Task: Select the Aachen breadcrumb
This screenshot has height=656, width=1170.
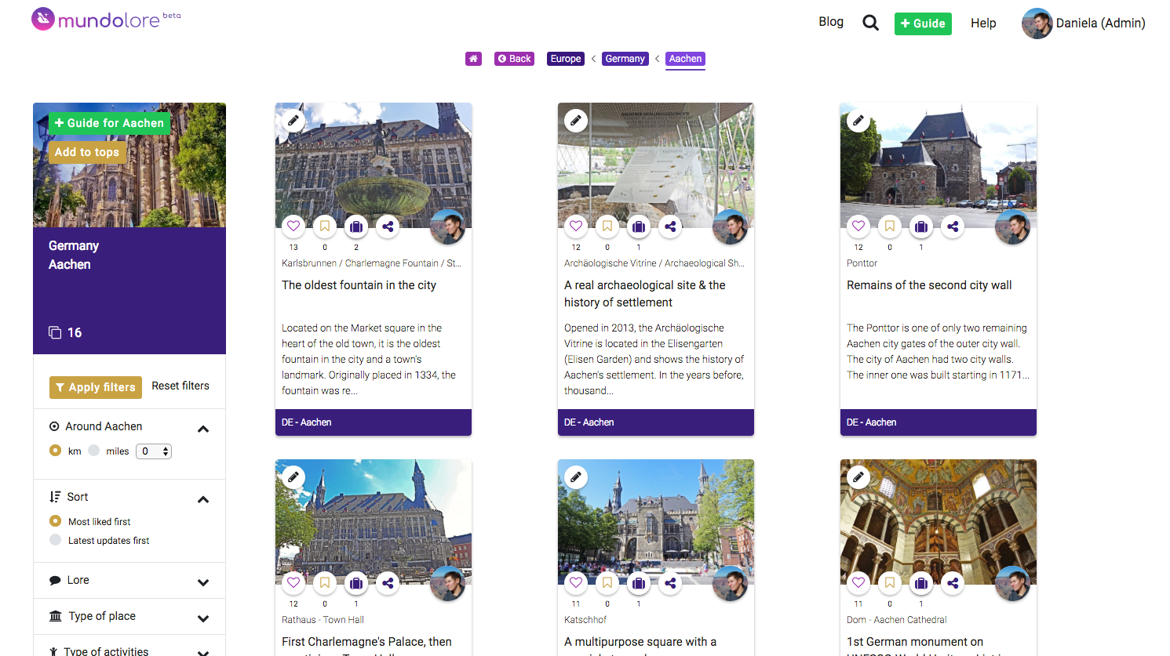Action: click(686, 59)
